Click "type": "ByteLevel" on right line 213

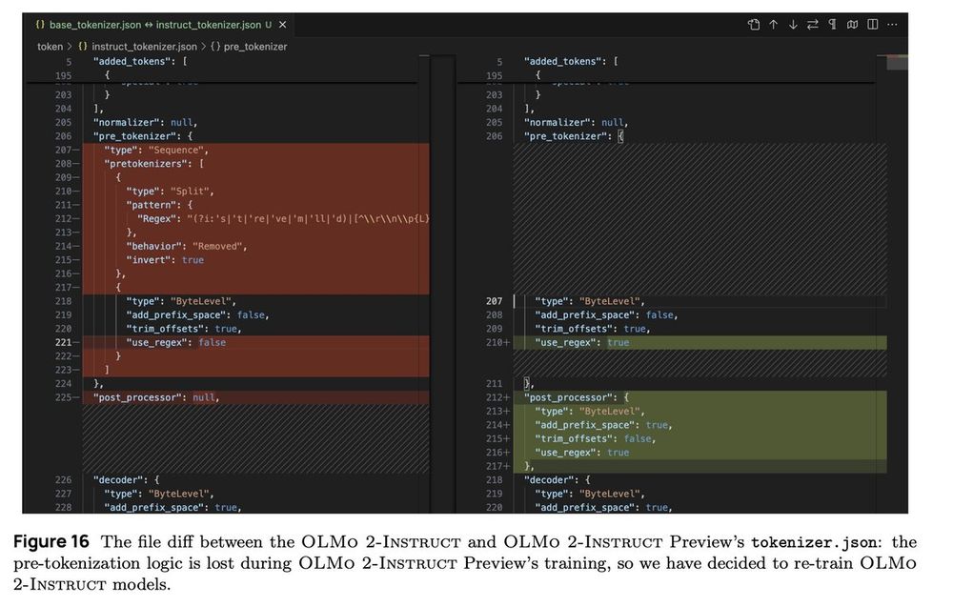tap(590, 412)
